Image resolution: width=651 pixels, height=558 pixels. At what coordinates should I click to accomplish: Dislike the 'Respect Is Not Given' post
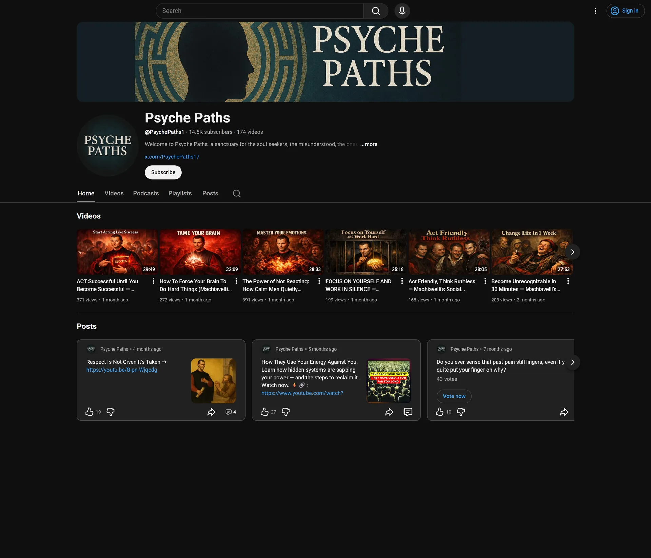pyautogui.click(x=111, y=412)
